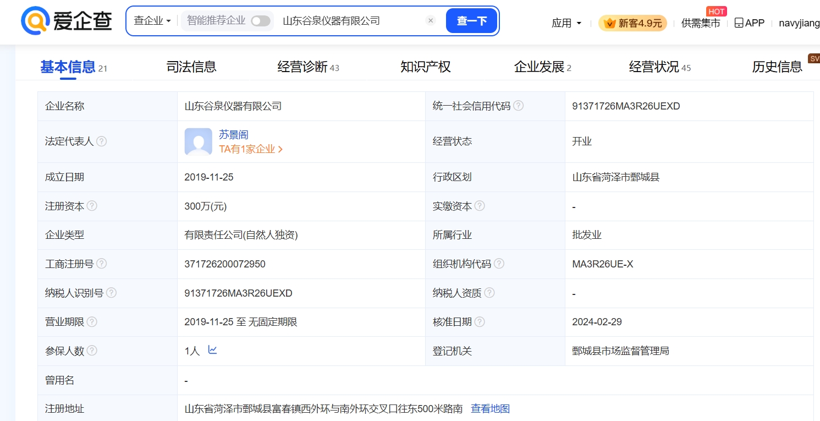820x421 pixels.
Task: Clear the search box with the X icon
Action: point(431,21)
